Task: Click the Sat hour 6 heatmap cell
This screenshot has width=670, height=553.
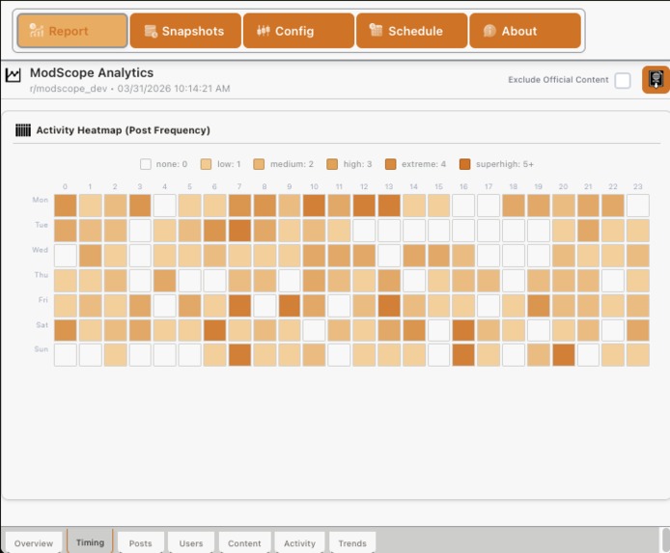Action: point(214,330)
